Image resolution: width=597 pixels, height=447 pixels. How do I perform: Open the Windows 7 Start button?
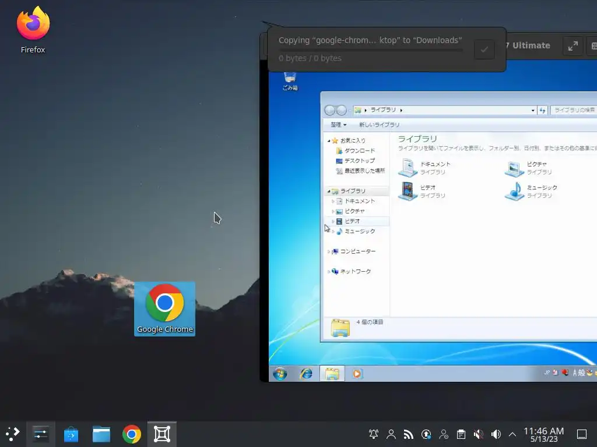(280, 374)
